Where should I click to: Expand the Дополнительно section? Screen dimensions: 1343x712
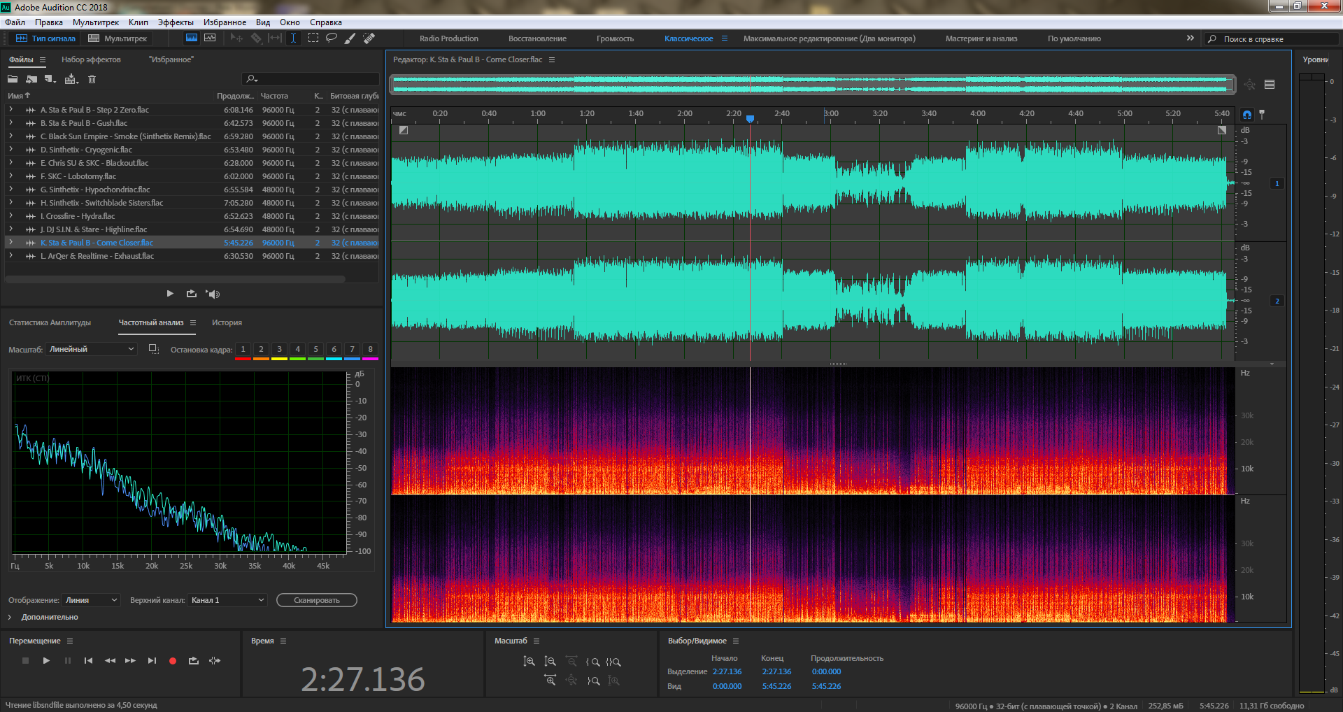point(10,617)
